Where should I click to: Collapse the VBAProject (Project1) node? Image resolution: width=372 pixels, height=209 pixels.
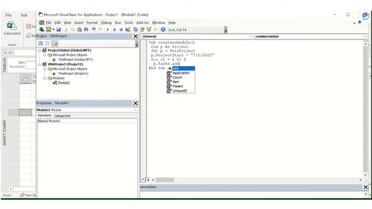click(39, 64)
